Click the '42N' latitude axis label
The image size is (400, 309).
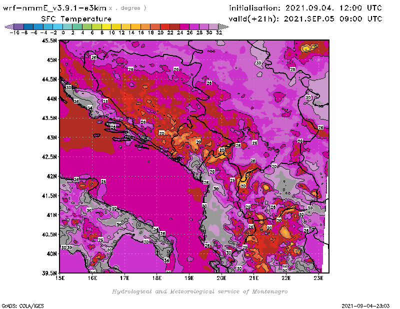coord(51,176)
